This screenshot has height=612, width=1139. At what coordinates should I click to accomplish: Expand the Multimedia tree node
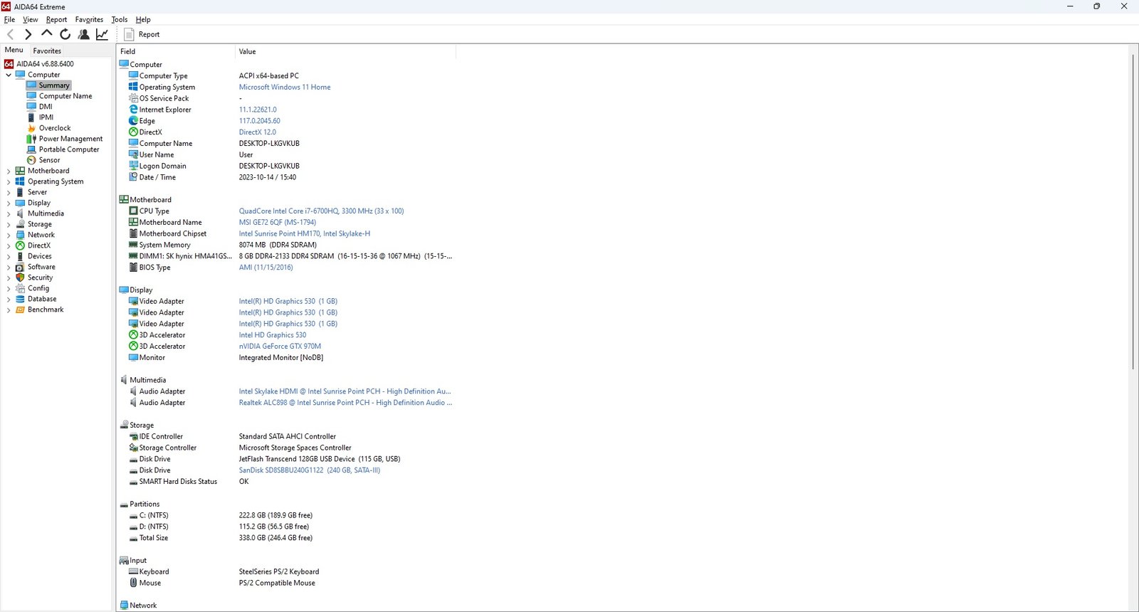click(9, 213)
